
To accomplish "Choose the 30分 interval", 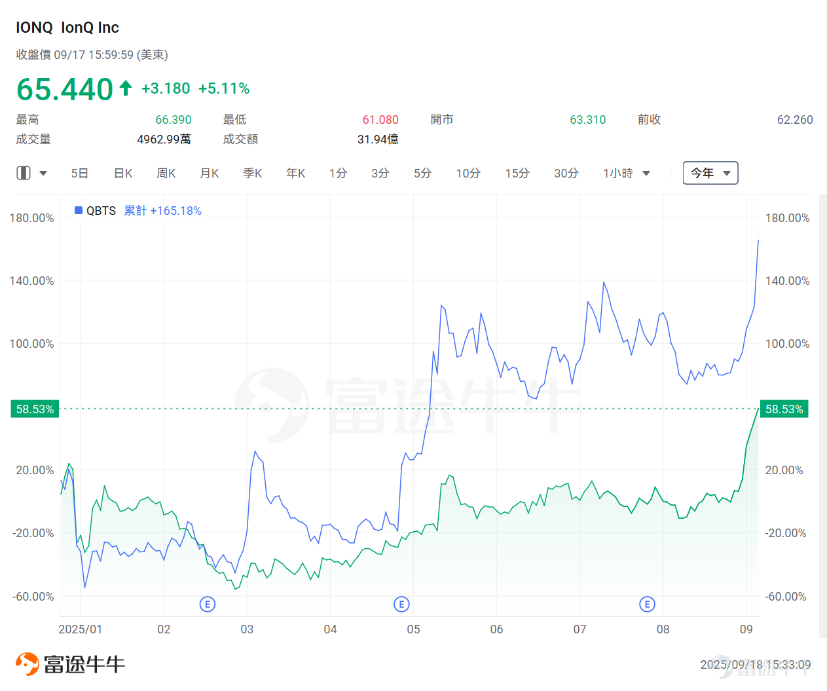I will click(x=566, y=173).
